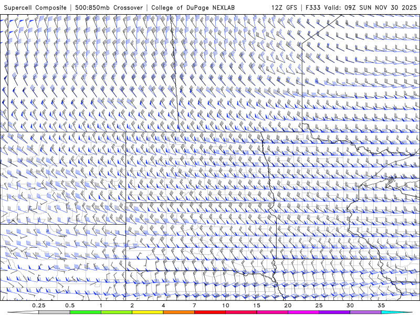Click the legend value 20
Screen dimensions: 420x315
click(288, 306)
